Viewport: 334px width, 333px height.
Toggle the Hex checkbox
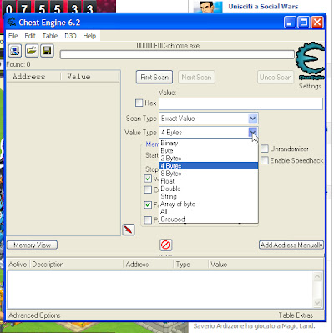click(139, 103)
